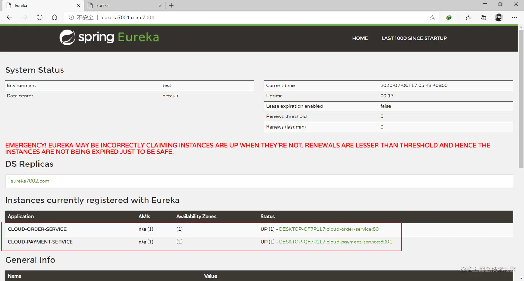Click the Value column header in General Info
Viewport: 524px width, 281px height.
pyautogui.click(x=211, y=276)
